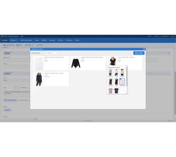Click the white racerback tank image
Viewport: 176px width, 157px height.
tap(39, 63)
